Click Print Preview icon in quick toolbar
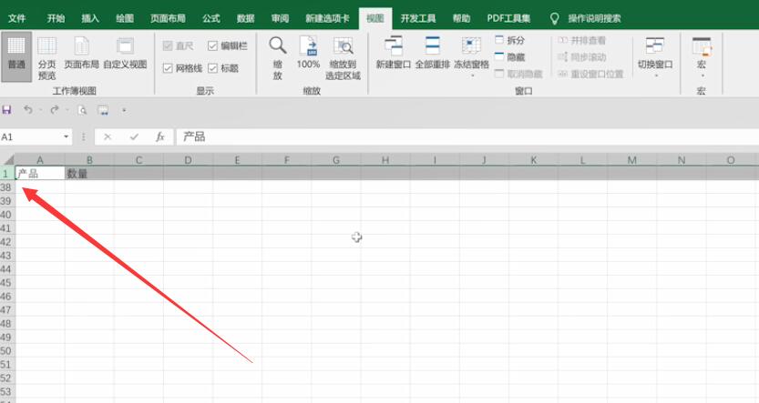 (x=82, y=110)
